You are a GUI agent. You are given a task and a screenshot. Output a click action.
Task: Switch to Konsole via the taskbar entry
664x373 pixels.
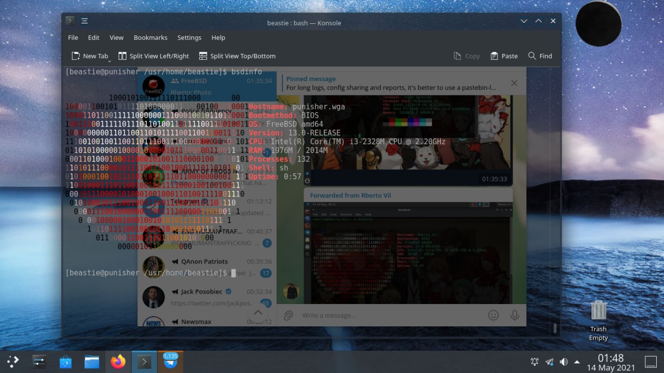(x=144, y=362)
